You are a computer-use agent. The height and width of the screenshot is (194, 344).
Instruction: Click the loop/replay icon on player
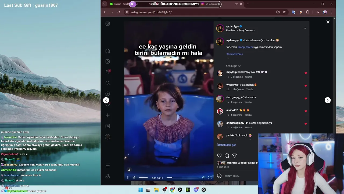point(204,178)
